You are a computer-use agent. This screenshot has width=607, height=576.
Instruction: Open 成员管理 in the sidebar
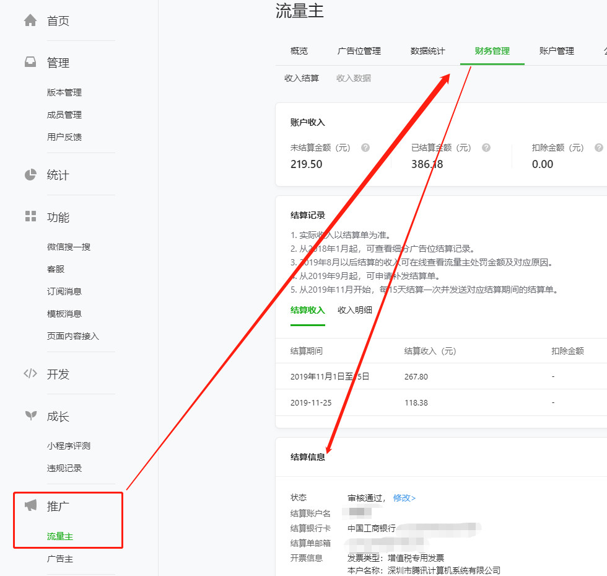(64, 115)
